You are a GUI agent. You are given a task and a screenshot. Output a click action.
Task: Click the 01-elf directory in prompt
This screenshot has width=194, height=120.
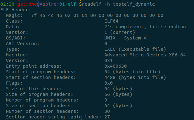tap(67, 4)
